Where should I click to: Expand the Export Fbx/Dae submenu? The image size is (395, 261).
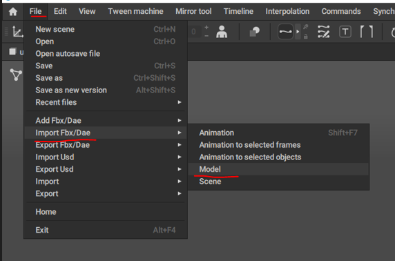click(x=106, y=145)
